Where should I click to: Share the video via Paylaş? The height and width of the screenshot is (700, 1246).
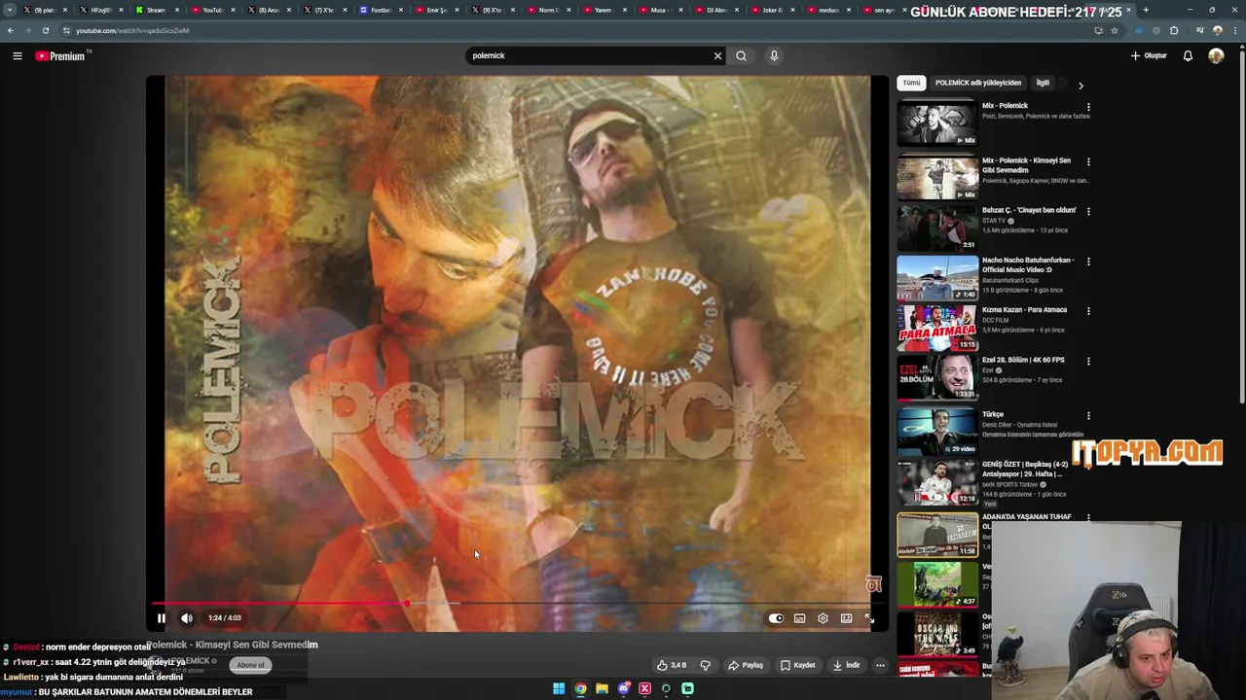[x=746, y=665]
